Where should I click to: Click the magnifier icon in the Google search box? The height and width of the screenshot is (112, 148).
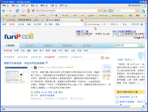point(137,11)
